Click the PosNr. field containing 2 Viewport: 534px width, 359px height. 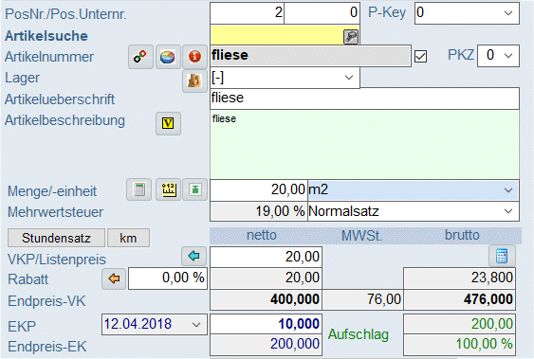tap(247, 13)
